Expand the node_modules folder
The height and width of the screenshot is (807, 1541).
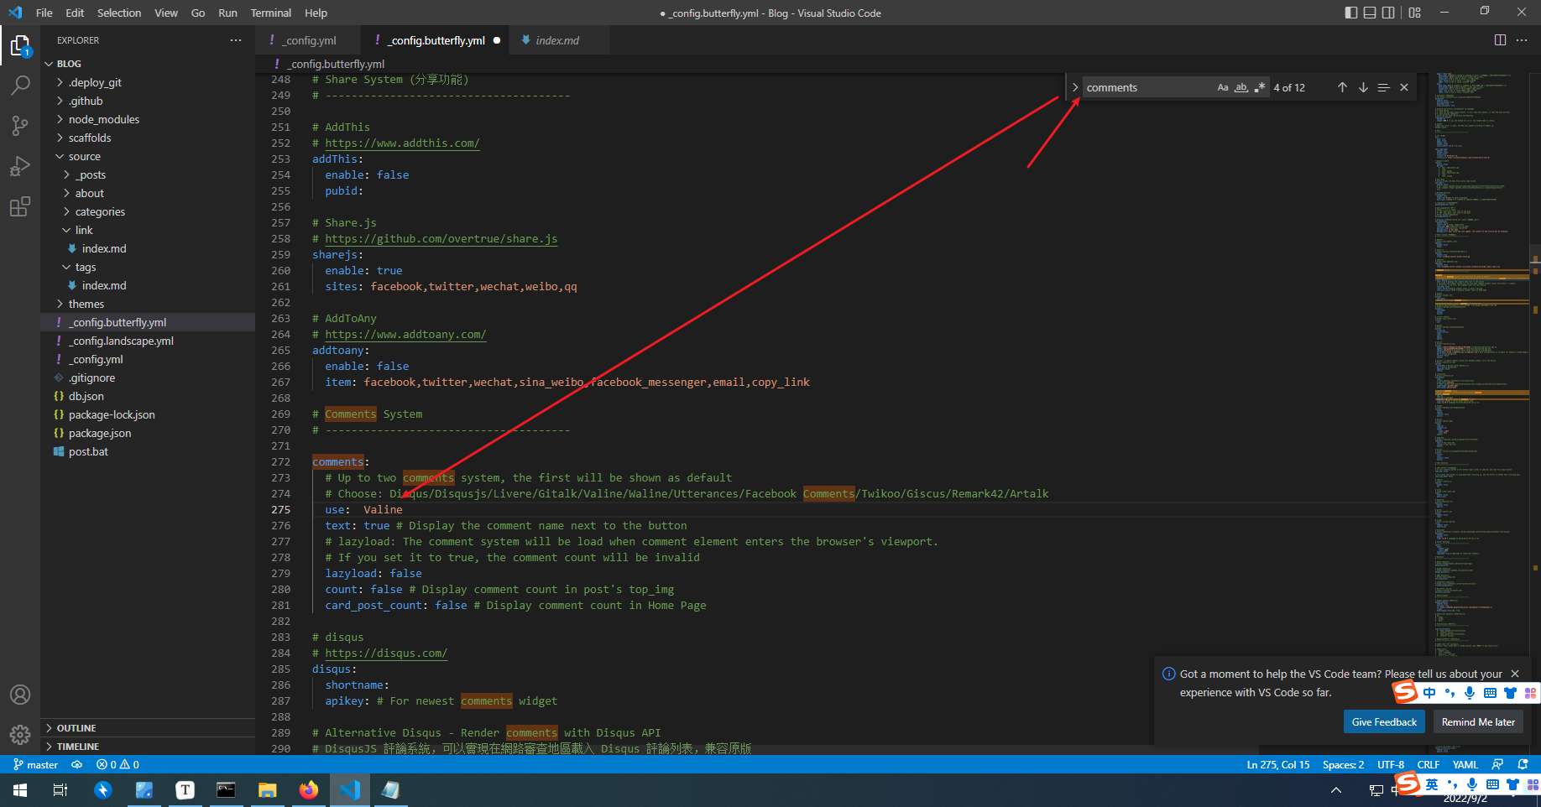click(x=148, y=119)
